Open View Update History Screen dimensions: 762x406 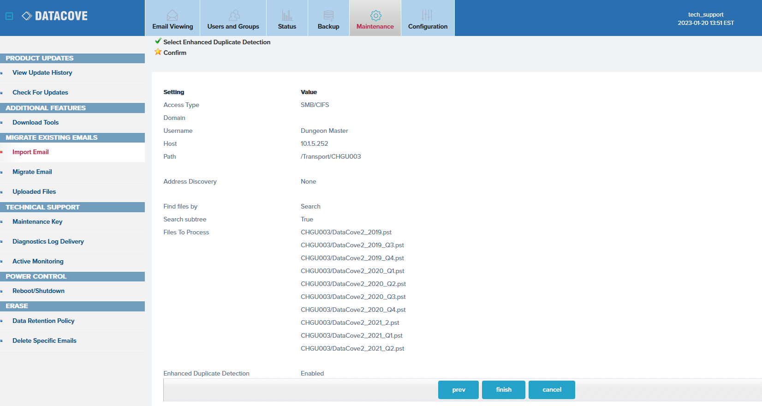[x=42, y=73]
